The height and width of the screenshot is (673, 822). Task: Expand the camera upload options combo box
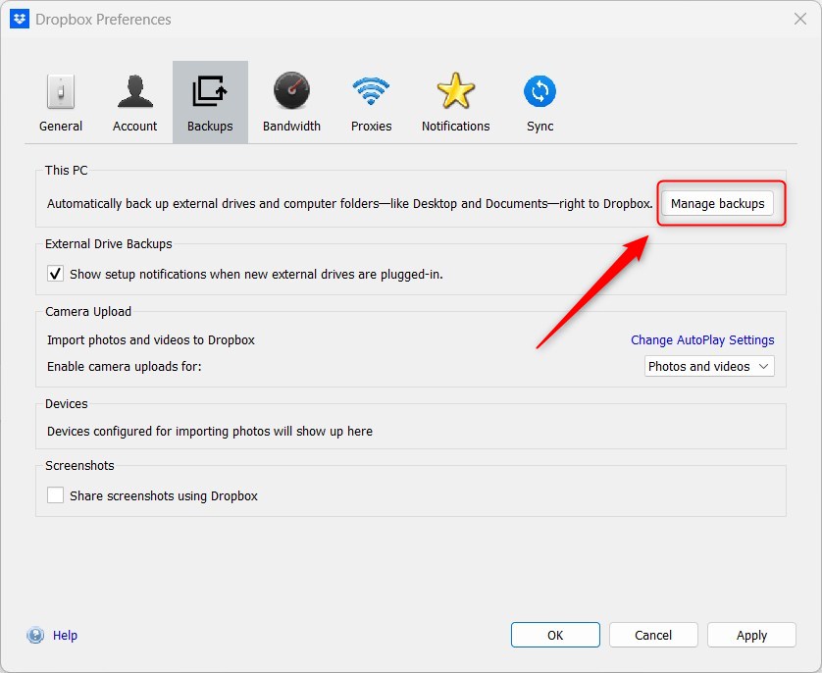pyautogui.click(x=708, y=366)
